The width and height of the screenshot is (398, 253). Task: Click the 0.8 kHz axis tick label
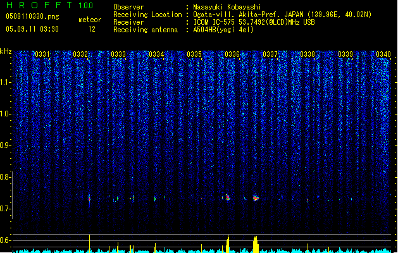(x=5, y=177)
